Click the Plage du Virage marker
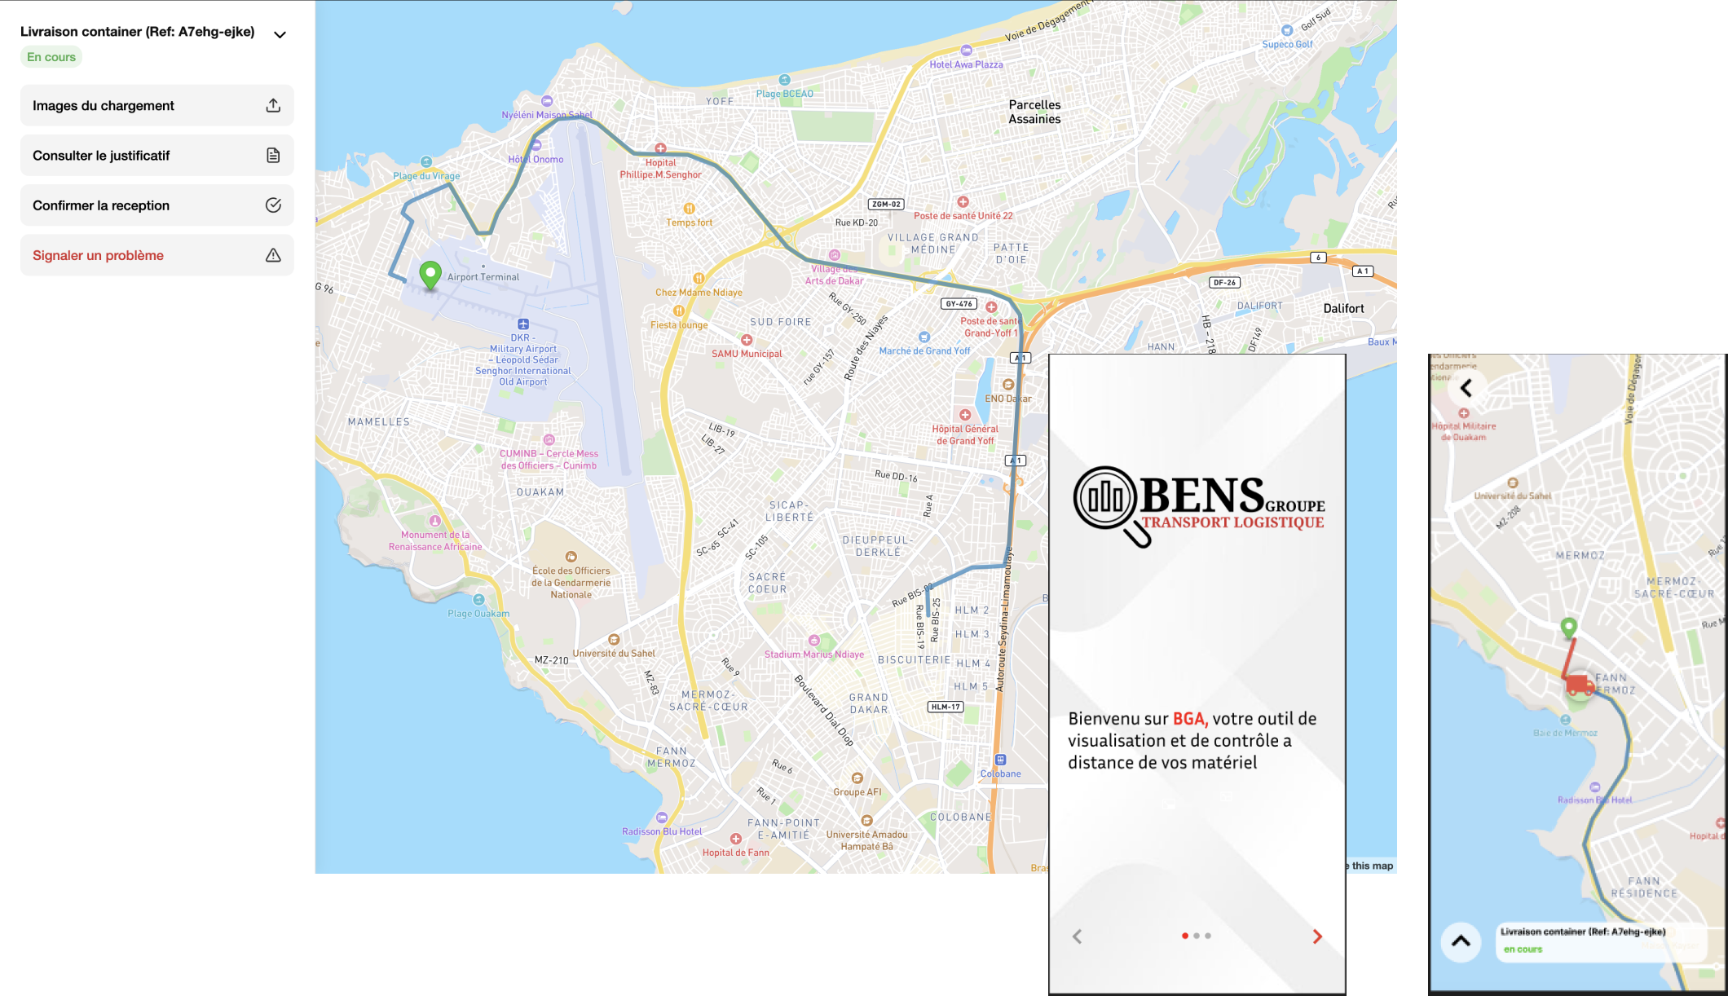 (425, 162)
